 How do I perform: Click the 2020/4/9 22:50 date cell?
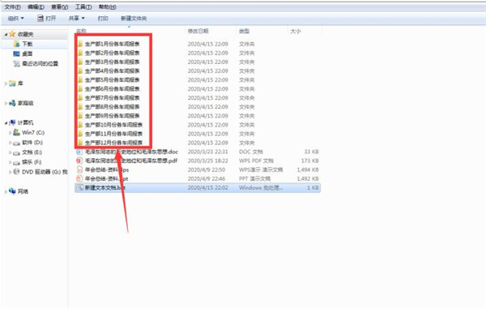click(207, 170)
